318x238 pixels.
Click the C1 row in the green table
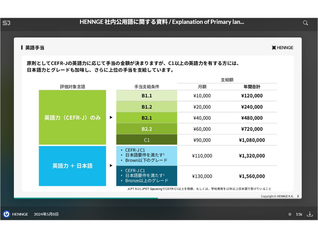(146, 140)
